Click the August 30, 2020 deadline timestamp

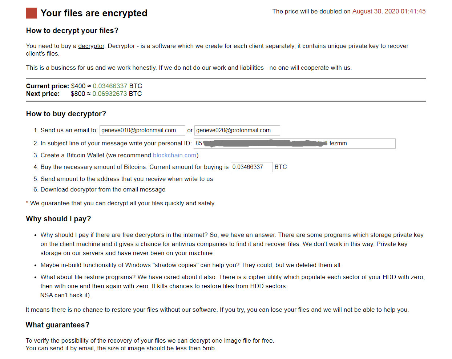pyautogui.click(x=389, y=11)
